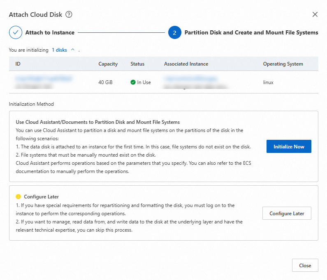Click the help icon beside Attach Cloud Disk
The image size is (327, 280).
click(69, 15)
